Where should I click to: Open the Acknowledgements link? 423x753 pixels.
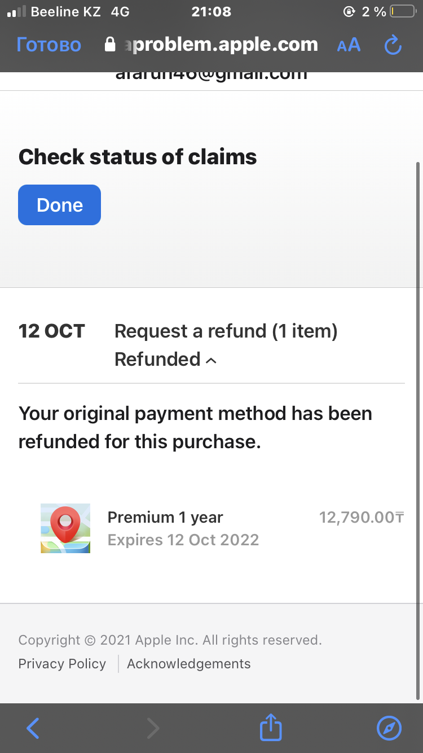pos(189,664)
